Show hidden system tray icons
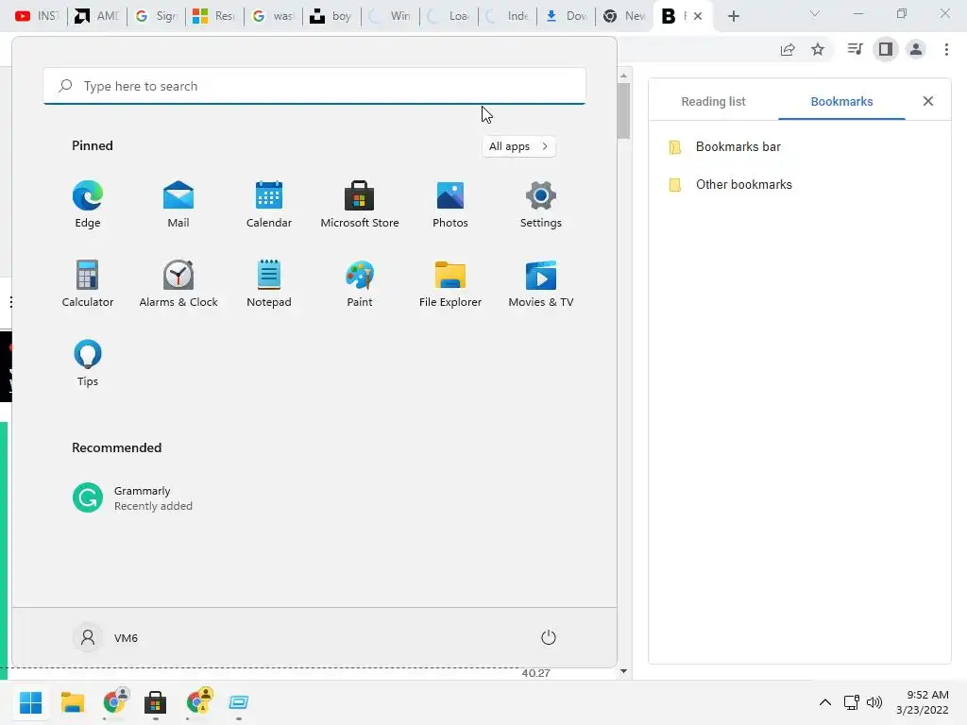The height and width of the screenshot is (725, 967). [x=825, y=702]
